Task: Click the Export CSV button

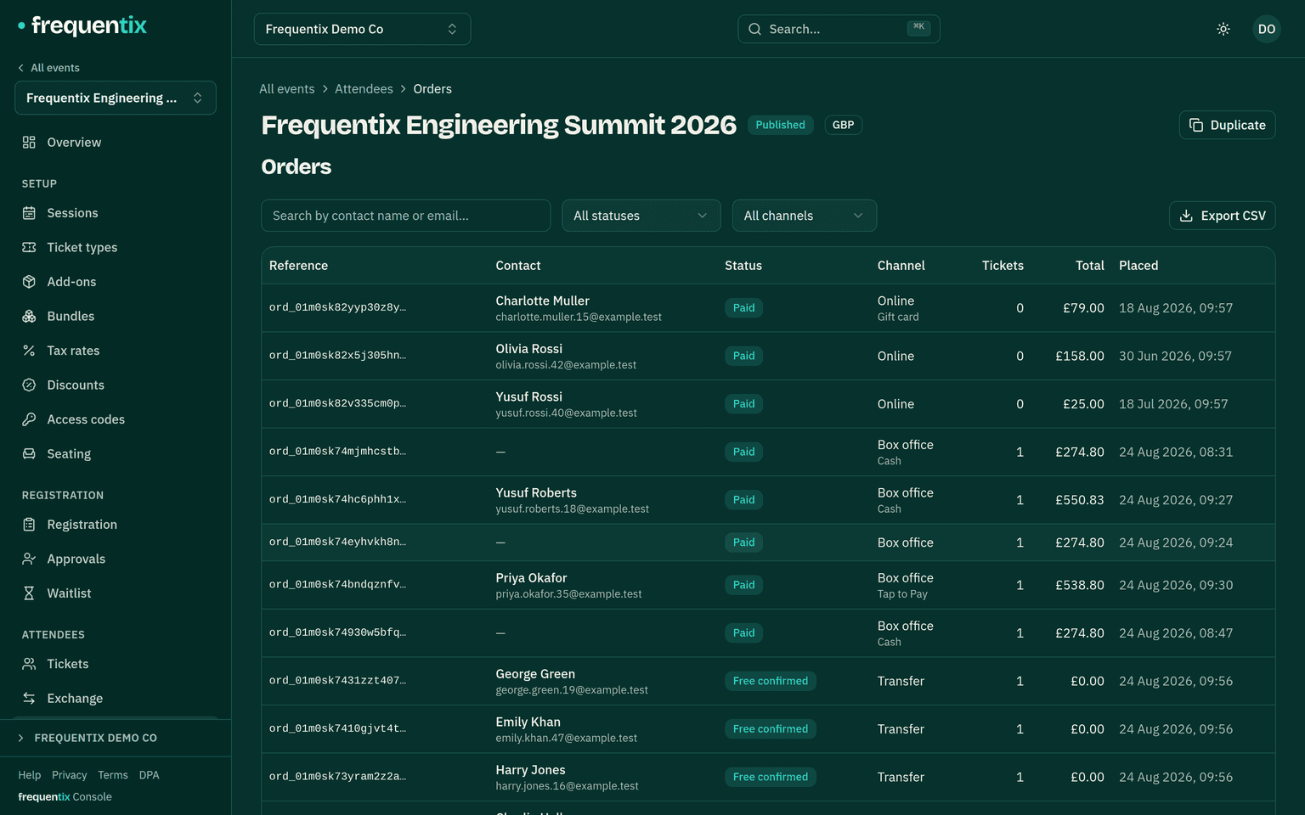Action: click(1222, 216)
